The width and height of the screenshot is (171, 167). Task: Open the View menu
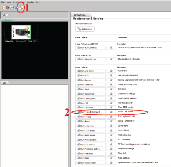tap(9, 2)
